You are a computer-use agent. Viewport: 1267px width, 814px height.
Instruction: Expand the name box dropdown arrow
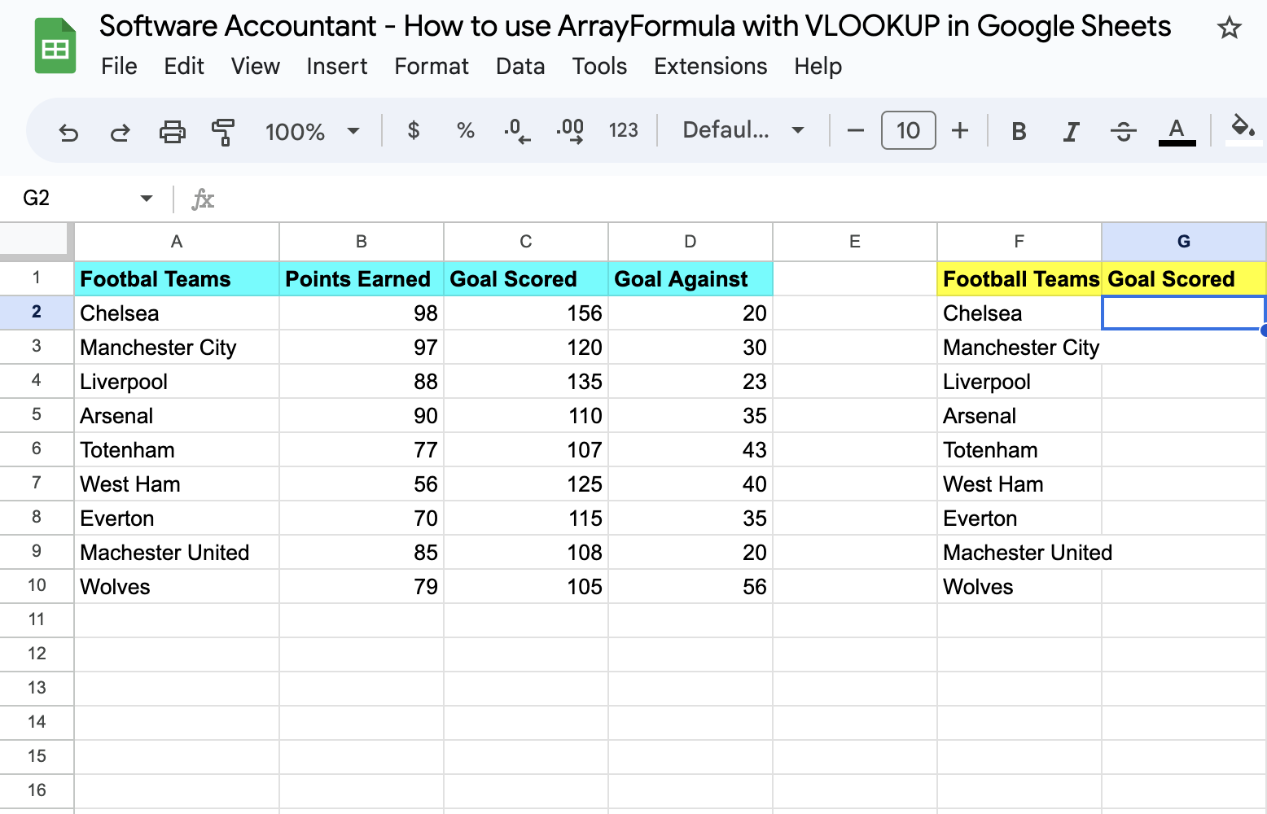(x=146, y=198)
